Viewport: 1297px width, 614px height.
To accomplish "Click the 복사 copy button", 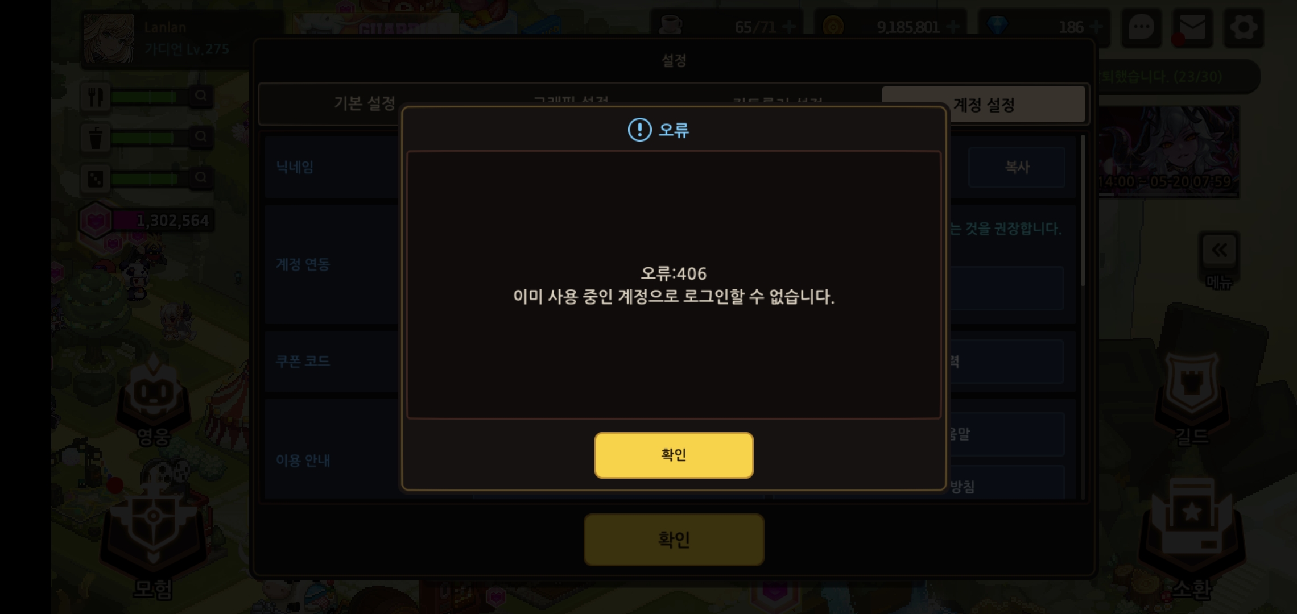I will [x=1017, y=167].
